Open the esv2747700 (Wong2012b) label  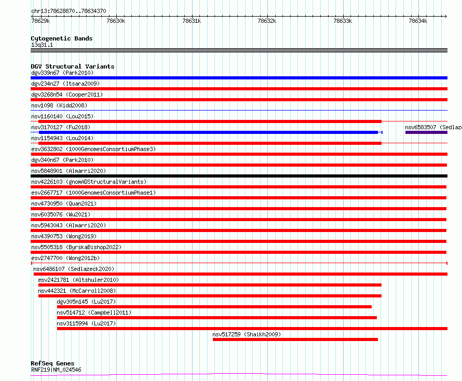coord(65,258)
